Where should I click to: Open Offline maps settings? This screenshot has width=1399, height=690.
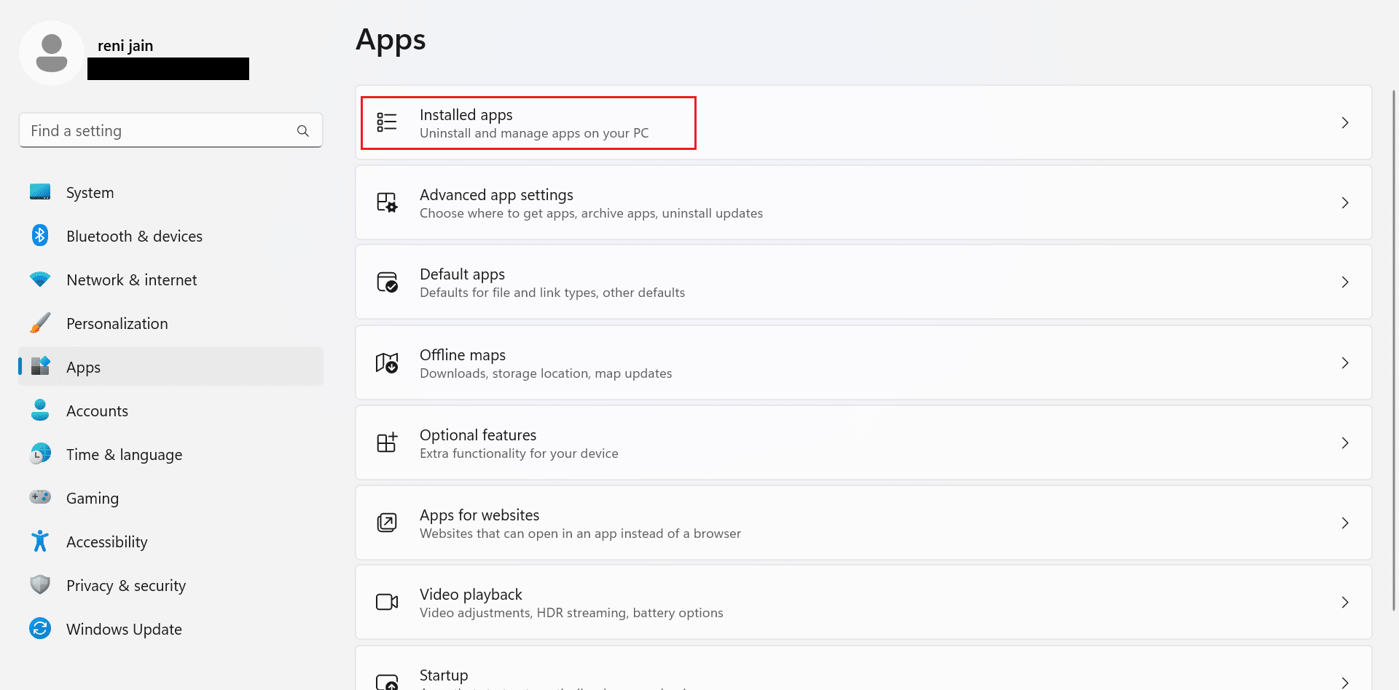click(x=863, y=362)
